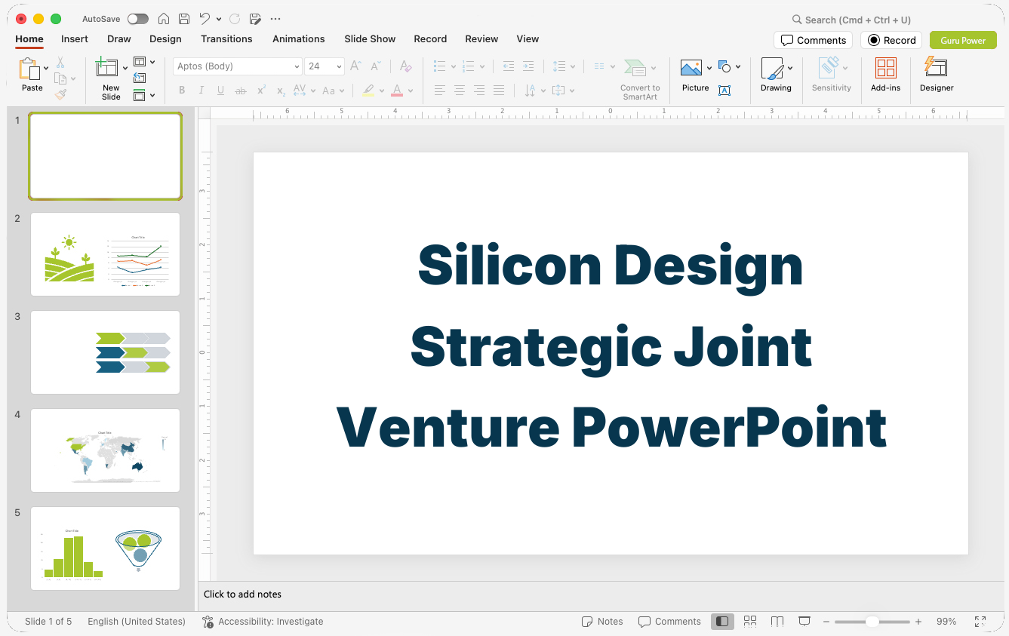Click the Fit slide to window icon
Viewport: 1009px width, 636px height.
980,622
